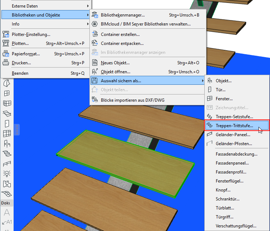
Task: Click the Geländer-Pfosten post icon
Action: [210, 143]
